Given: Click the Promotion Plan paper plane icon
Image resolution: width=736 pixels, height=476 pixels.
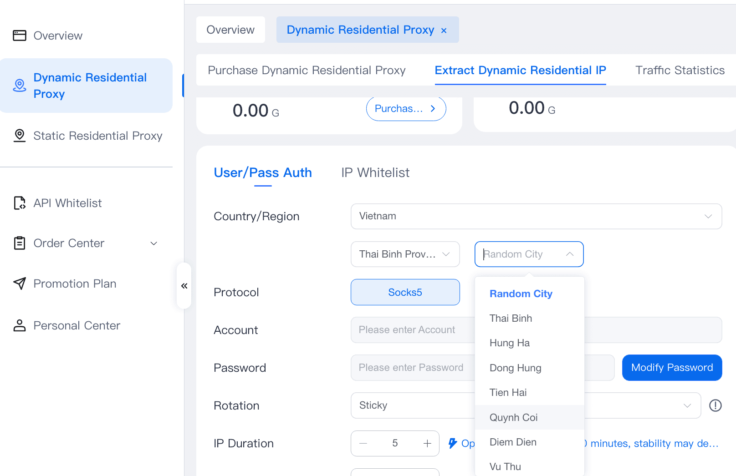Looking at the screenshot, I should click(x=20, y=284).
